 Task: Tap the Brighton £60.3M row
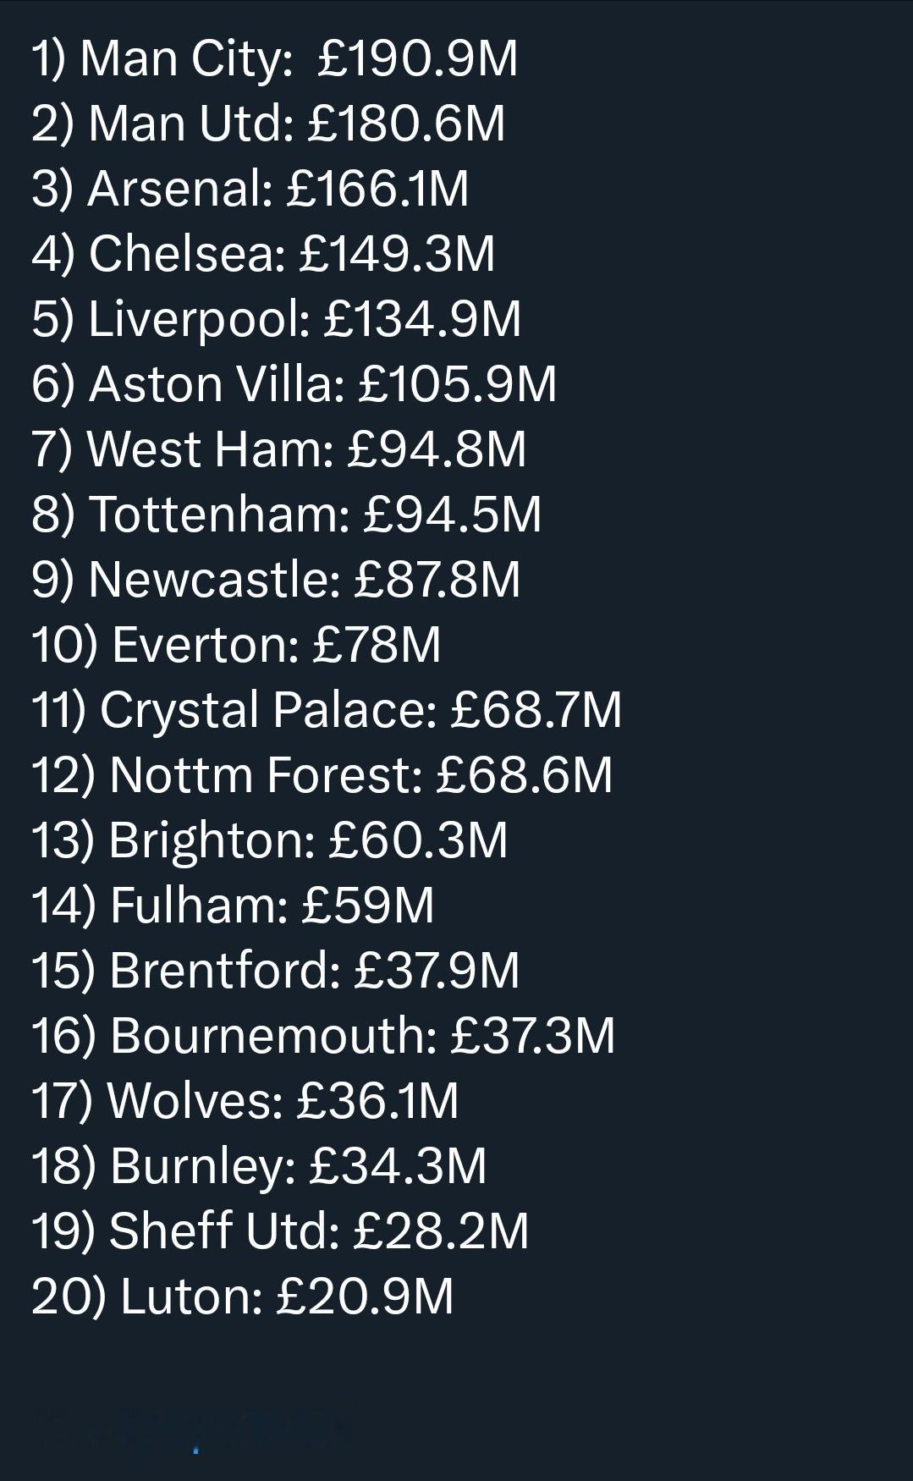tap(270, 841)
